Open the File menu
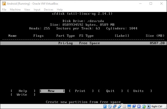Viewport: 167px width, 109px height. pos(4,9)
